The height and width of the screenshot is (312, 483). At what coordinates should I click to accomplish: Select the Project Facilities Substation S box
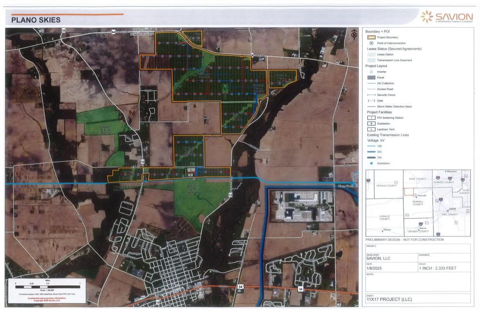point(371,123)
